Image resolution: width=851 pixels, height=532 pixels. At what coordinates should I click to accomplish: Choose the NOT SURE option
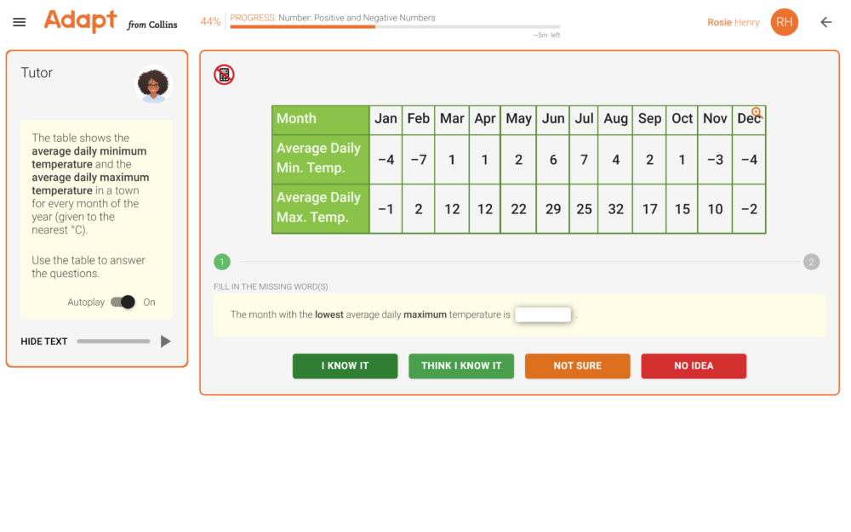point(577,365)
